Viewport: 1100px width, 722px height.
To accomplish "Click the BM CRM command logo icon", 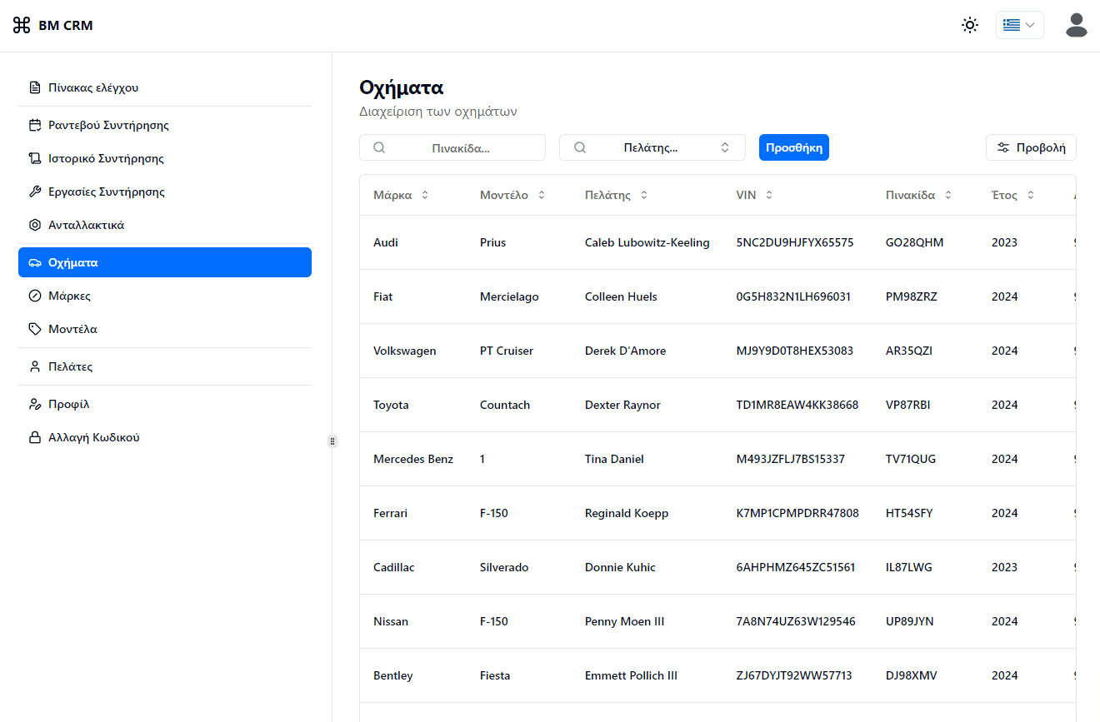I will tap(22, 25).
